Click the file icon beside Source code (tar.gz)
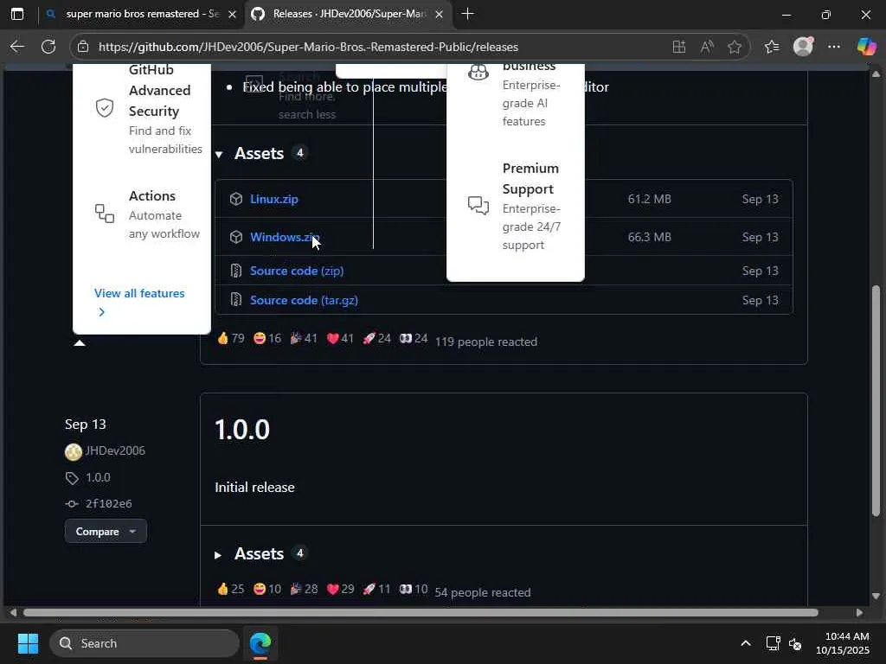Screen dimensions: 886x664 pos(236,300)
